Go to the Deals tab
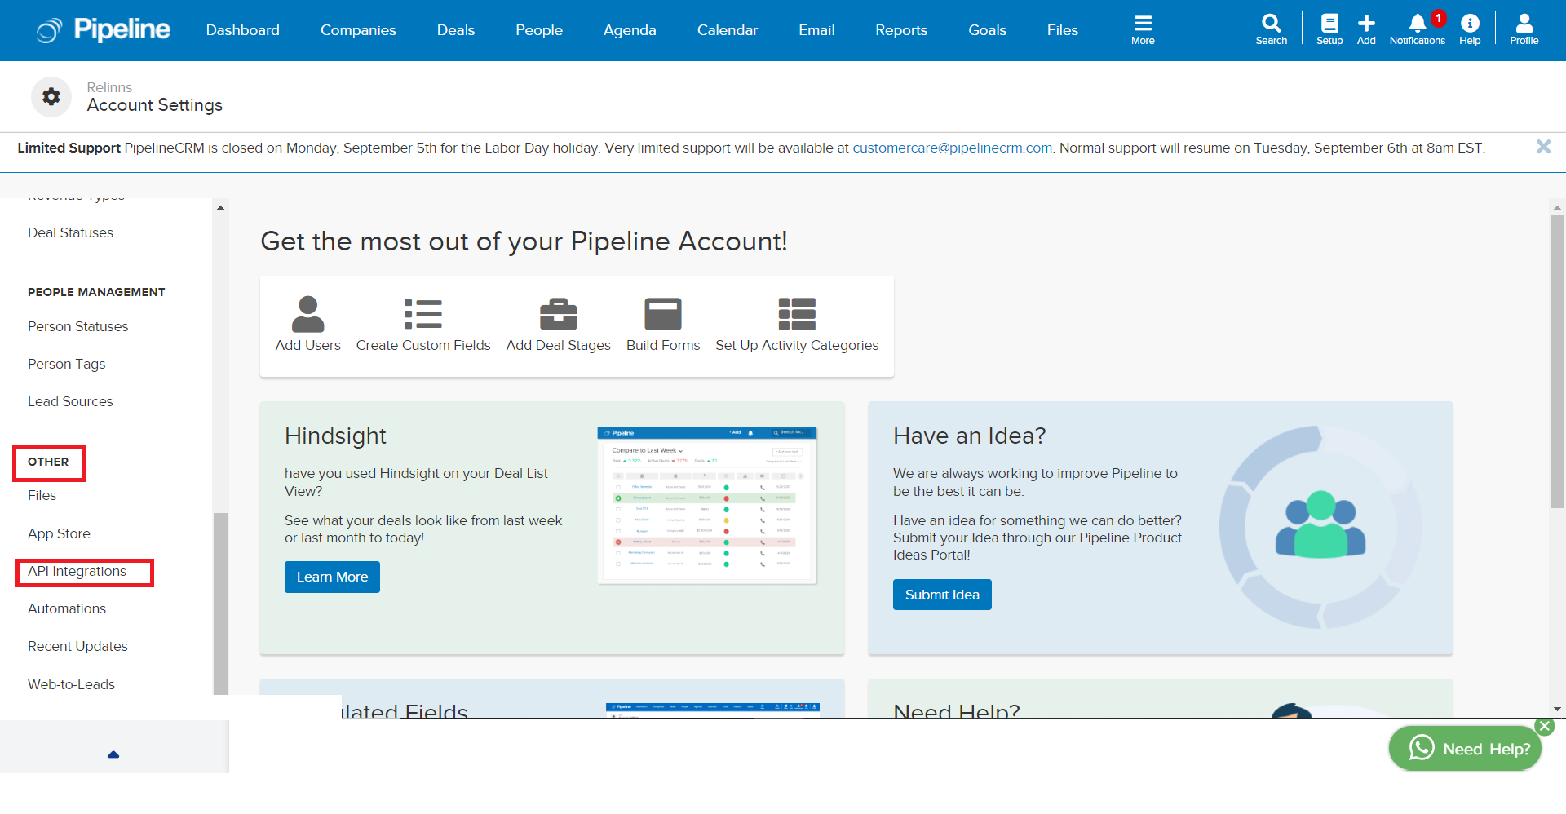Screen dimensions: 1566x814 click(455, 30)
